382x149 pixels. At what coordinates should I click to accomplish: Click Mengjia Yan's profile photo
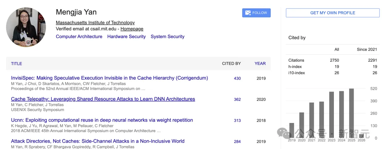(27, 27)
